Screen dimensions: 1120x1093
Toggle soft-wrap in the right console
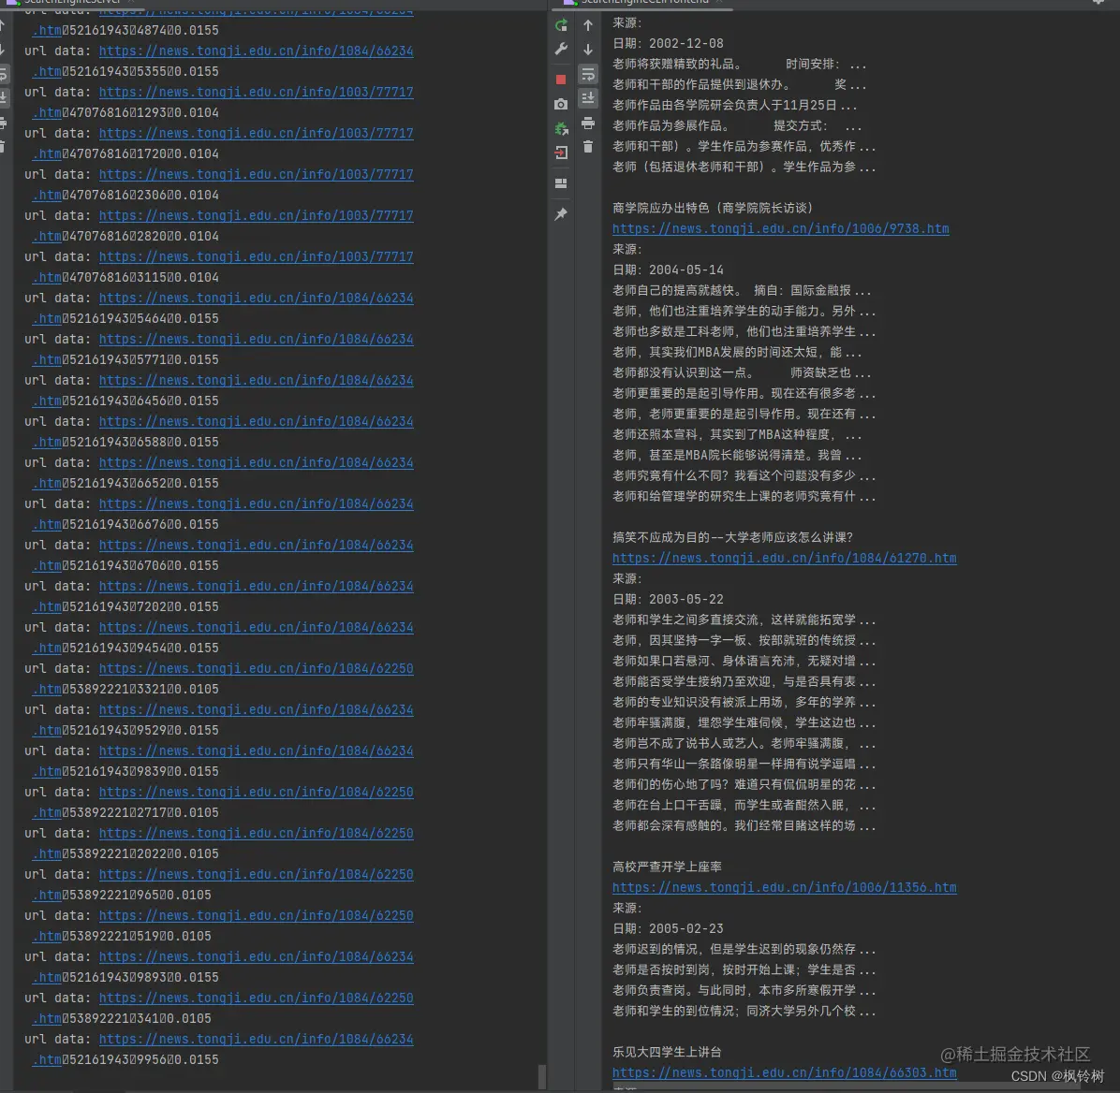tap(588, 74)
